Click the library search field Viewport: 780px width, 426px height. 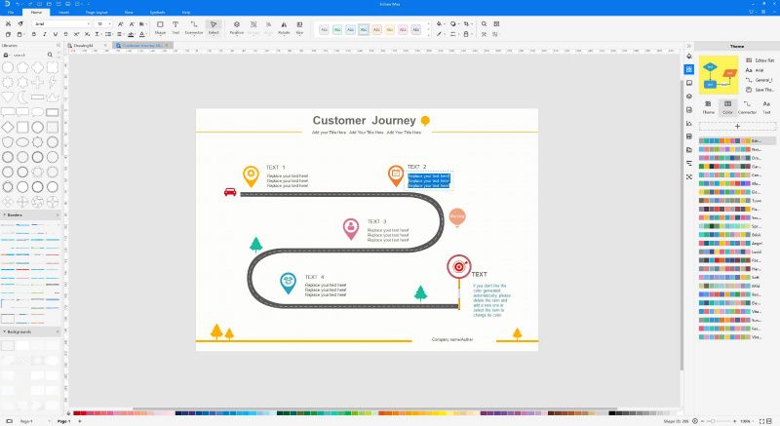pyautogui.click(x=29, y=55)
